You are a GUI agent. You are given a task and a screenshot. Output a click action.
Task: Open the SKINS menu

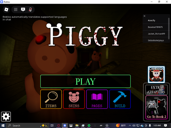74,99
